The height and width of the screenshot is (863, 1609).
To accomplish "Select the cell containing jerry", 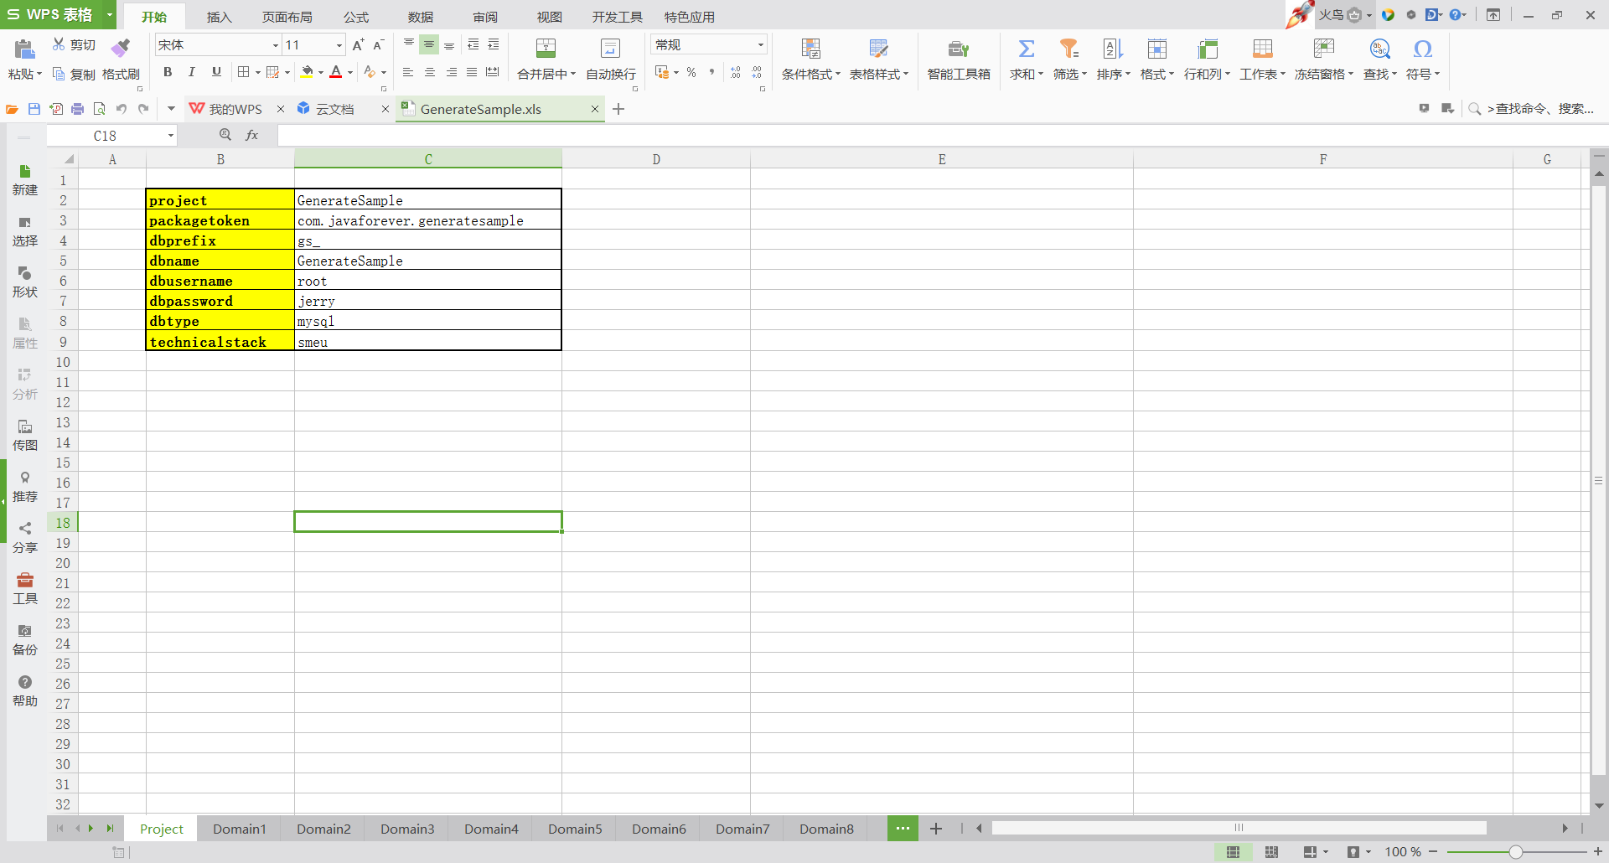I will pyautogui.click(x=428, y=301).
